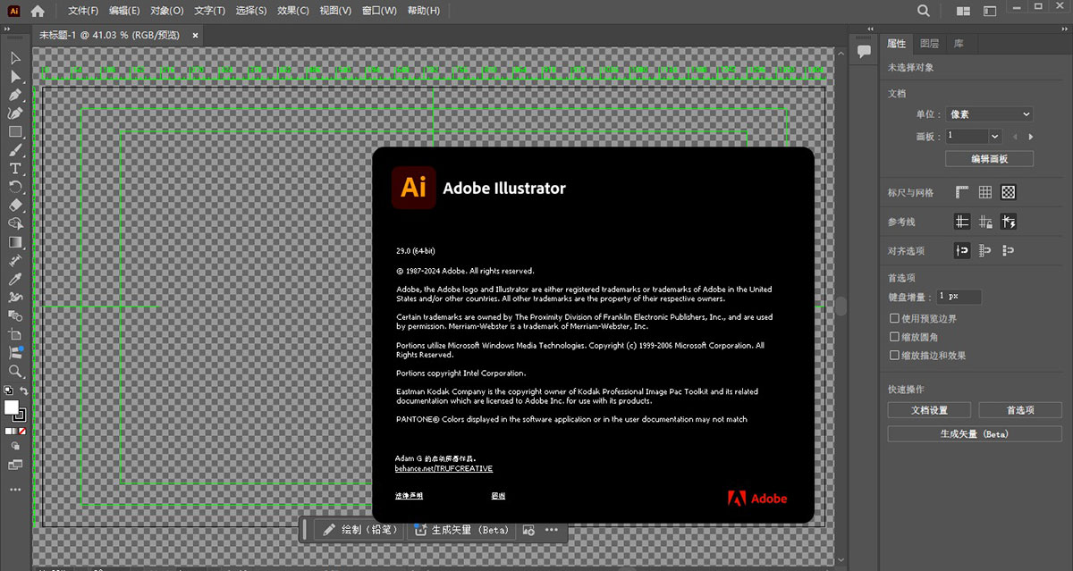Screen dimensions: 1073x571
Task: Select the Selection tool at toolbar top
Action: [x=14, y=58]
